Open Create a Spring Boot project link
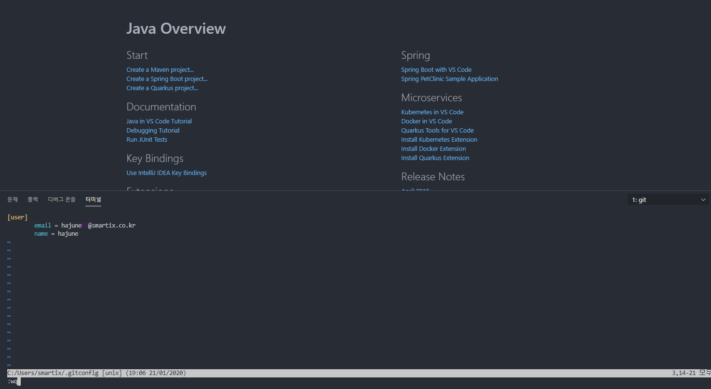 click(167, 79)
